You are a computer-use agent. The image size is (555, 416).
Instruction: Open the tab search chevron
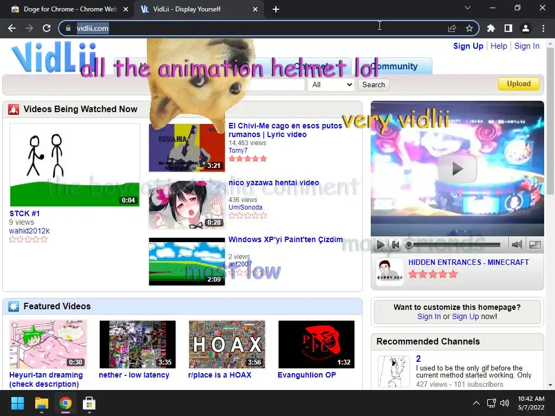[468, 8]
